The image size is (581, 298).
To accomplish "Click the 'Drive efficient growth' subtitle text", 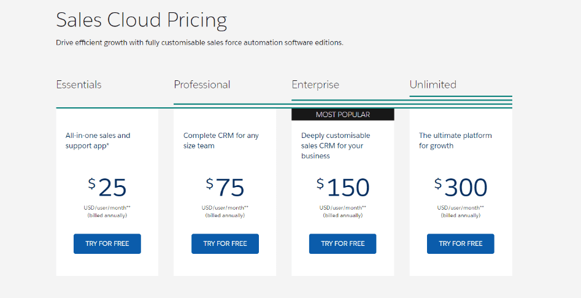I will coord(200,42).
